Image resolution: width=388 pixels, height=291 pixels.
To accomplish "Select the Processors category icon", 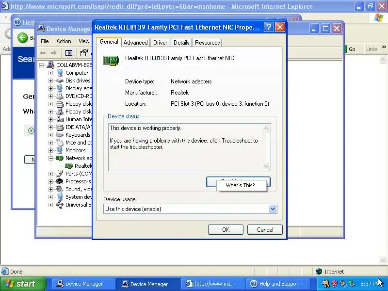I will click(60, 181).
